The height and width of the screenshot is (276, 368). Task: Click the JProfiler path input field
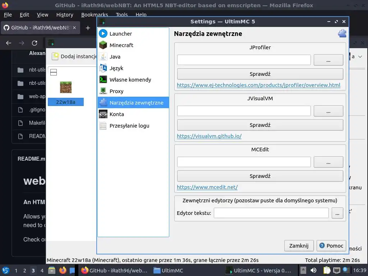(244, 60)
